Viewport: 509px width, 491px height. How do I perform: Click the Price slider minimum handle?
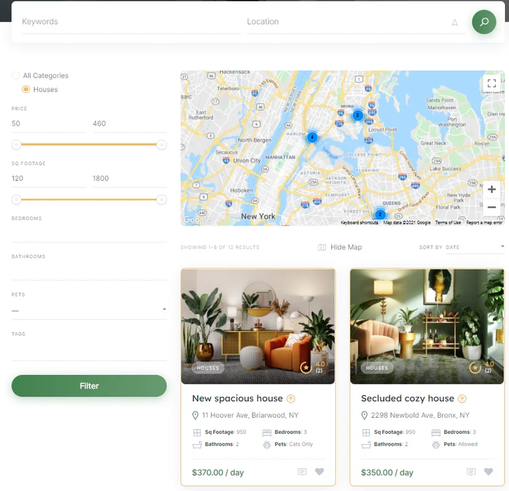16,145
